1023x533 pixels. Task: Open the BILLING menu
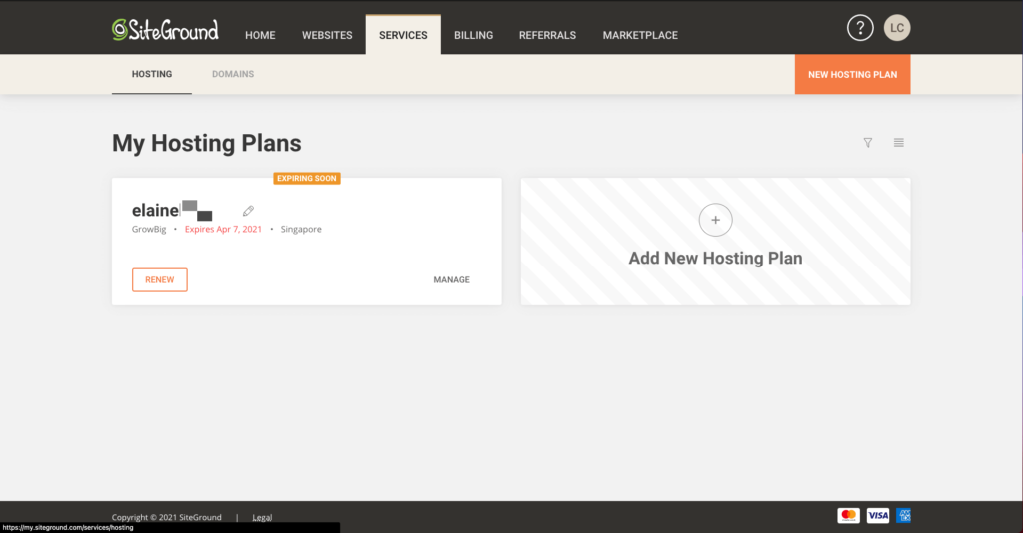473,35
